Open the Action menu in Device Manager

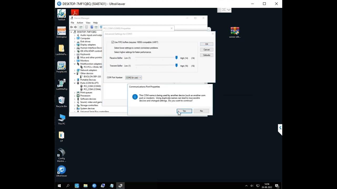click(80, 23)
